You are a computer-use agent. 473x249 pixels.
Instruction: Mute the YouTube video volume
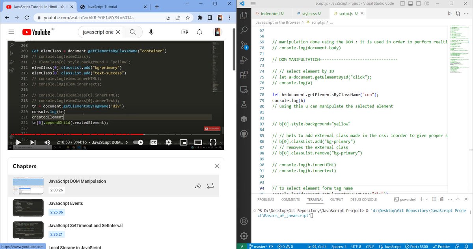(47, 142)
